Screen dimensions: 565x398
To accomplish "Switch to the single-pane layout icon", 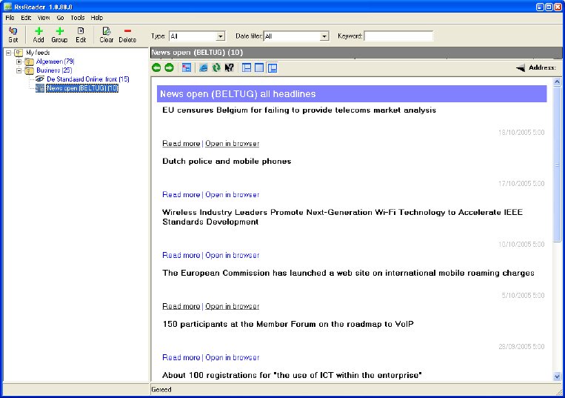I will point(259,67).
